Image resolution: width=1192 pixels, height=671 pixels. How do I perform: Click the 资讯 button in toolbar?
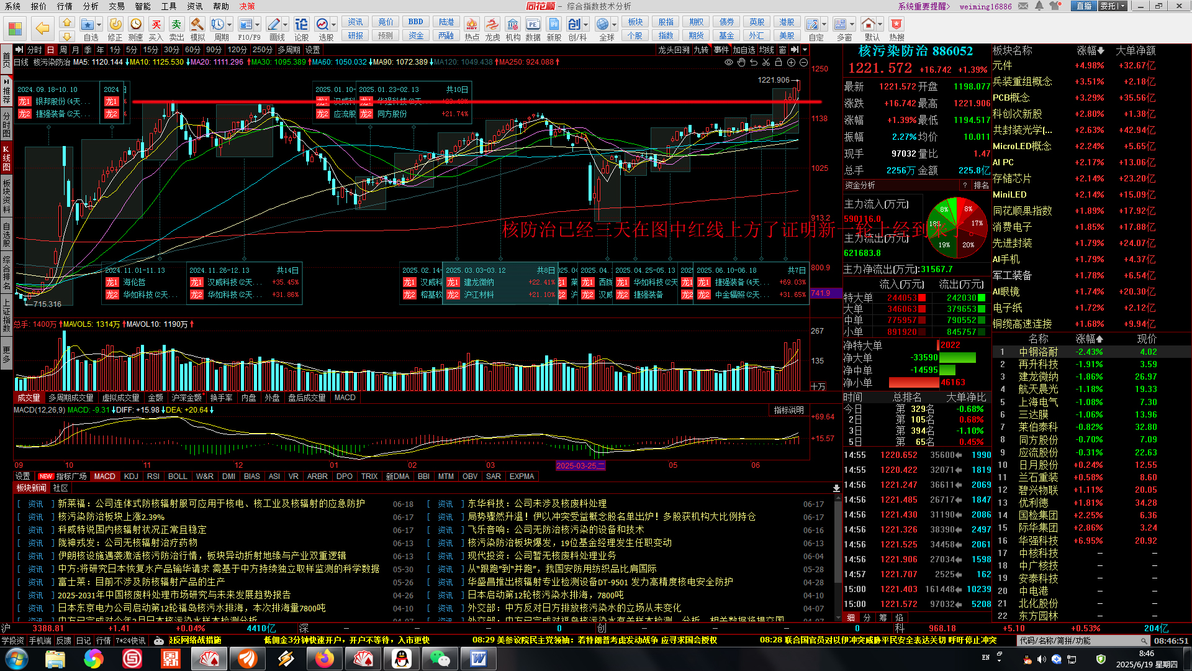pos(355,22)
